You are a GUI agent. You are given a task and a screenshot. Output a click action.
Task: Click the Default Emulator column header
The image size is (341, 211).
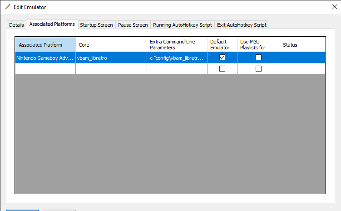click(x=222, y=45)
